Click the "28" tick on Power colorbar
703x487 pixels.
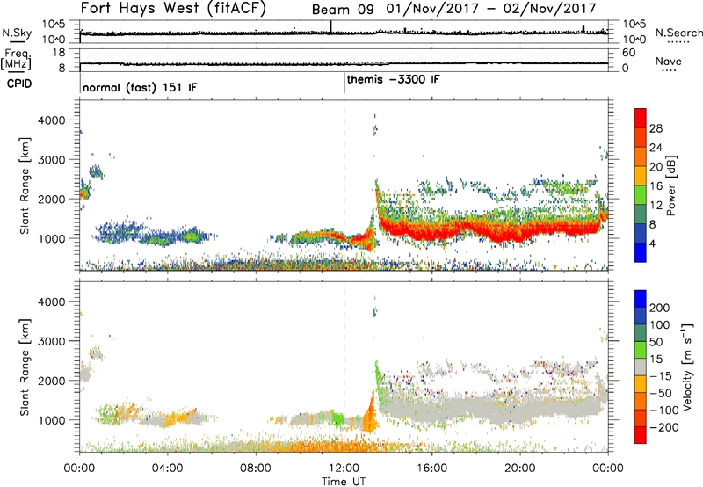point(656,128)
